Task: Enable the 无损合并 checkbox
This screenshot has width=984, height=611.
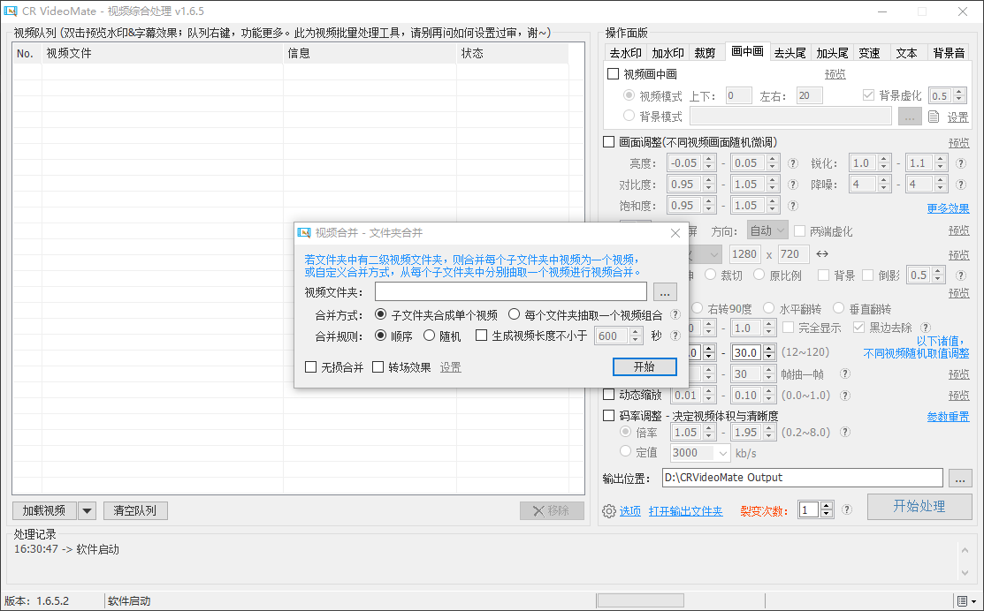Action: pyautogui.click(x=311, y=367)
